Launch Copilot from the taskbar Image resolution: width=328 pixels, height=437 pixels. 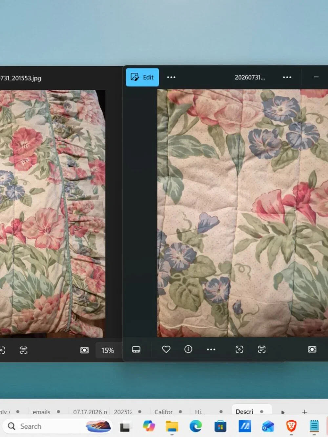(149, 426)
